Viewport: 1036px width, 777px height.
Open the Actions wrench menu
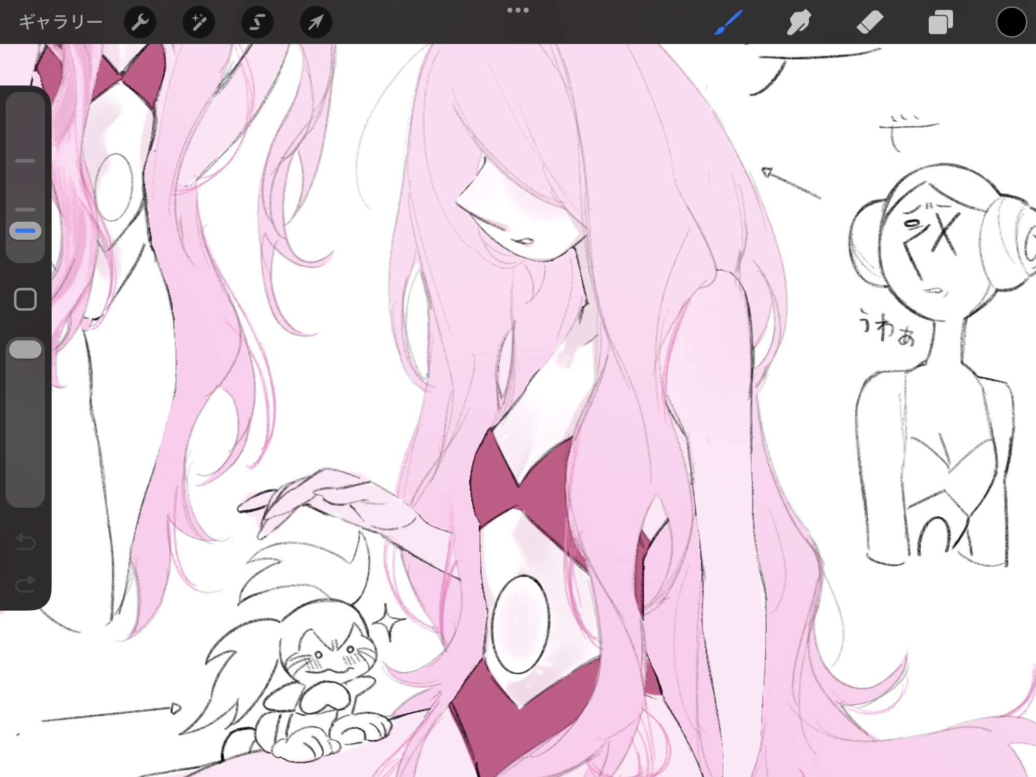(140, 22)
